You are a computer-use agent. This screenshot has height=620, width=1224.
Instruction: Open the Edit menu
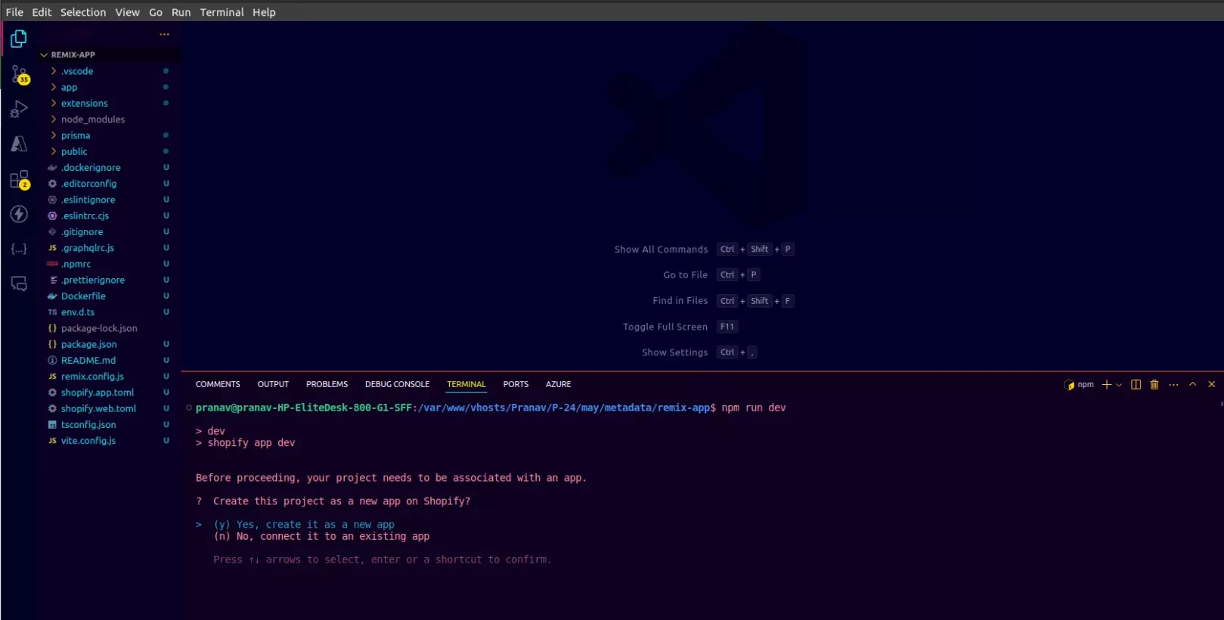(x=42, y=12)
